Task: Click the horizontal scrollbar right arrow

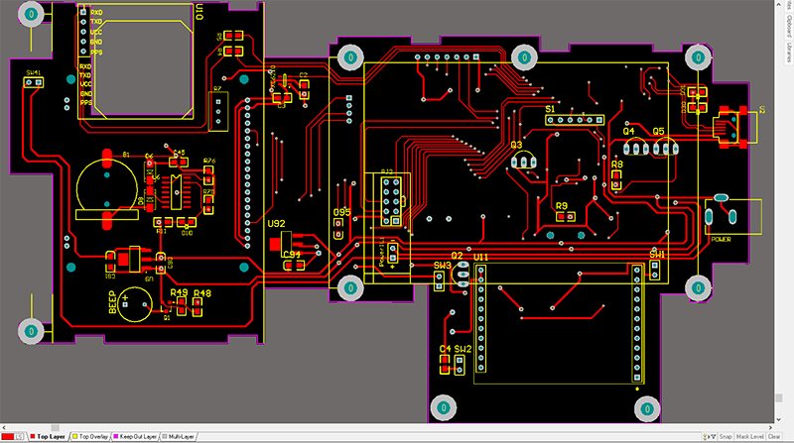Action: (x=770, y=428)
